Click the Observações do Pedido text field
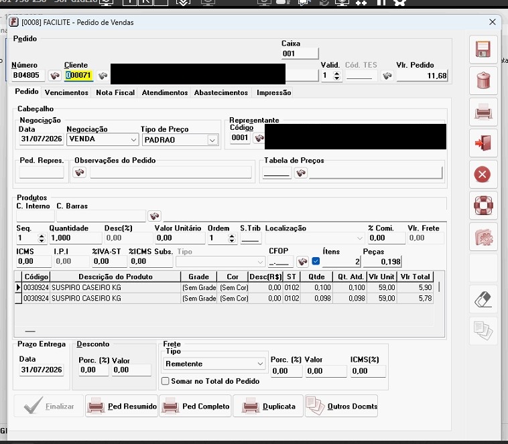508x444 pixels. click(171, 172)
